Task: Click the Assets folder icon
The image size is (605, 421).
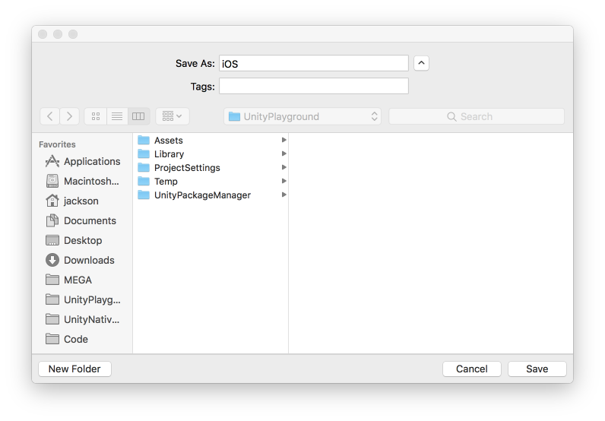Action: (x=144, y=140)
